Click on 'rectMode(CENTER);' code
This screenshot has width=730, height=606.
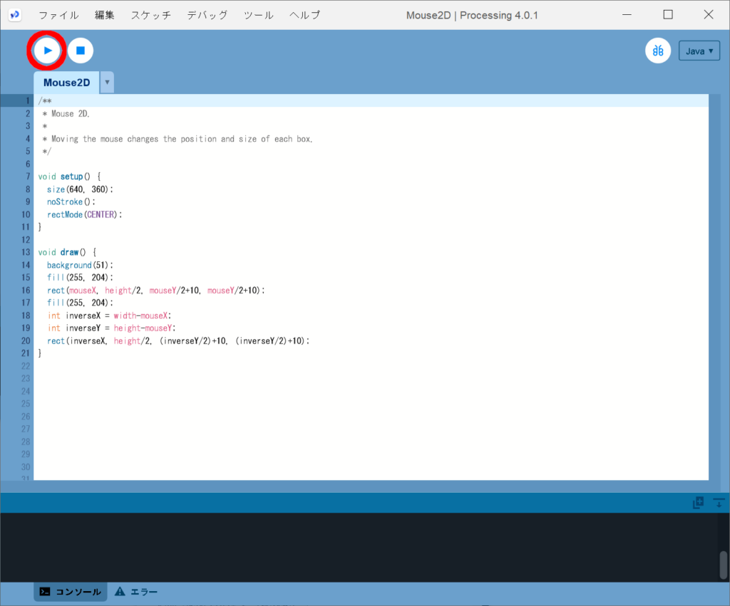(x=84, y=214)
